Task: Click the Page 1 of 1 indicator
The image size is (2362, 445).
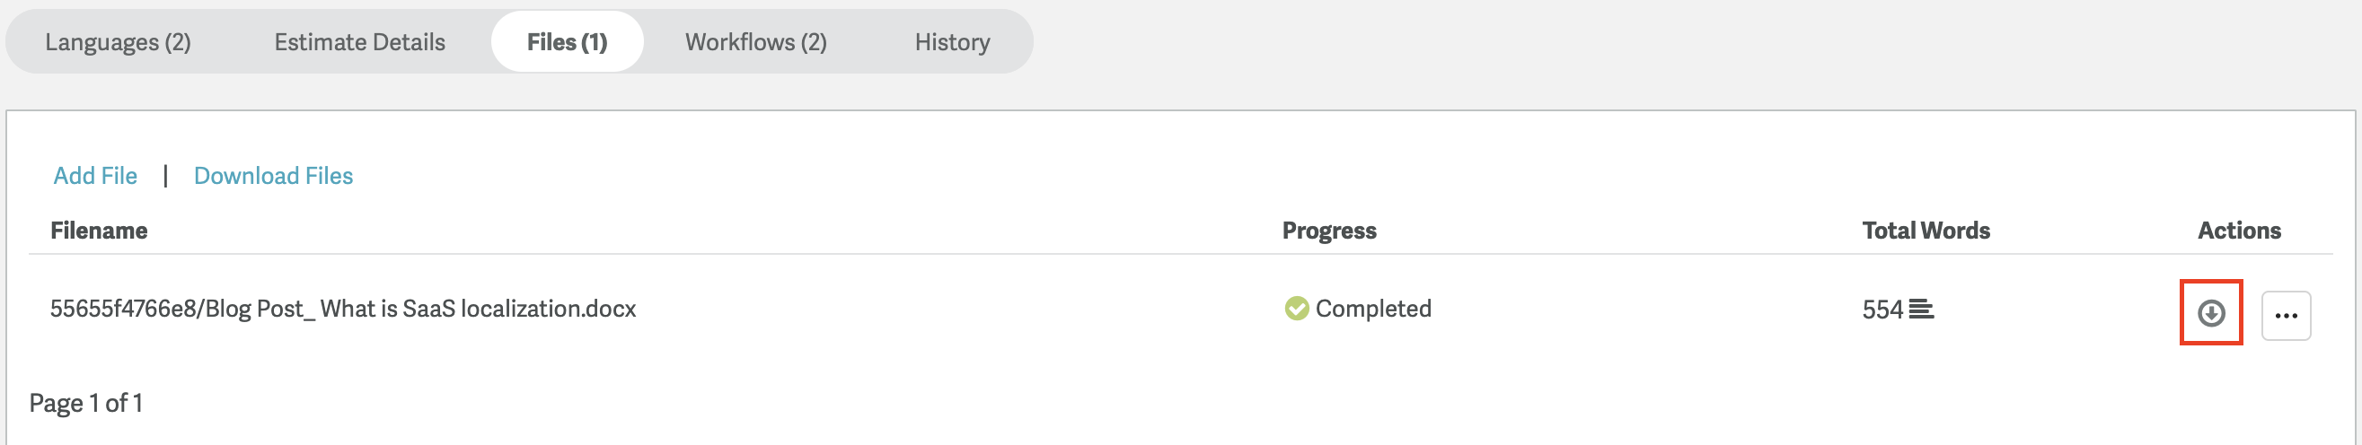Action: coord(86,403)
